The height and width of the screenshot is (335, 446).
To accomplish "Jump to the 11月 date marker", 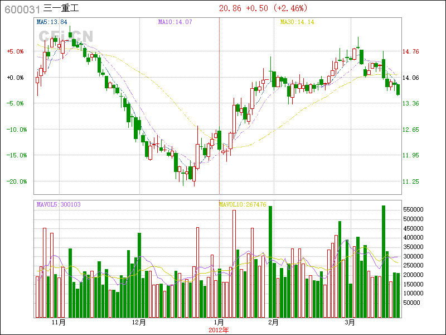I will pos(58,322).
